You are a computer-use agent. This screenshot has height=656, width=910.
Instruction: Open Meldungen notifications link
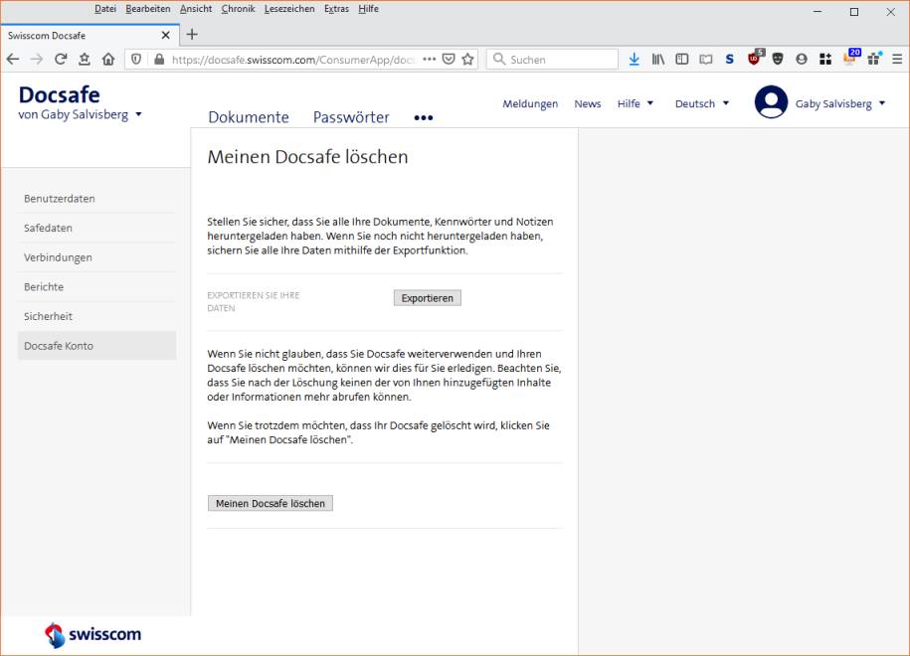530,103
